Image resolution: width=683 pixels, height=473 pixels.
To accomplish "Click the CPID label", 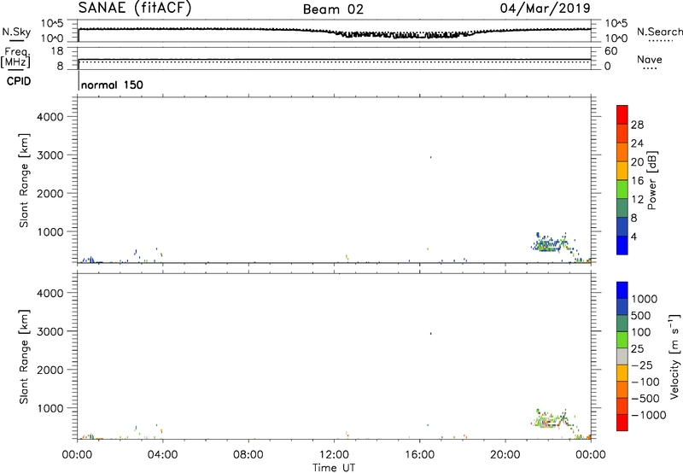I will (x=19, y=81).
